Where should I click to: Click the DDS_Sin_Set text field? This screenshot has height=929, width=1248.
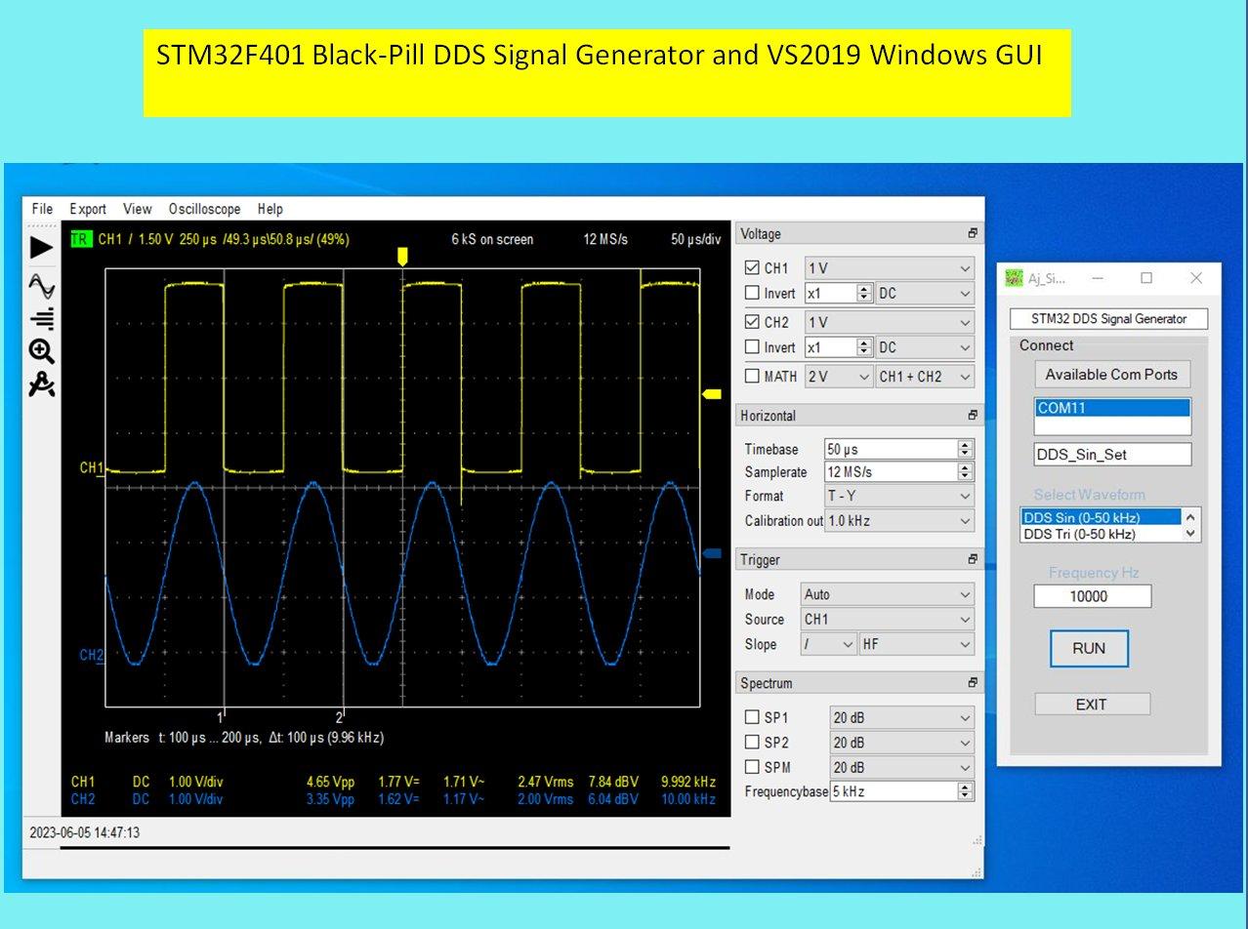click(x=1113, y=454)
